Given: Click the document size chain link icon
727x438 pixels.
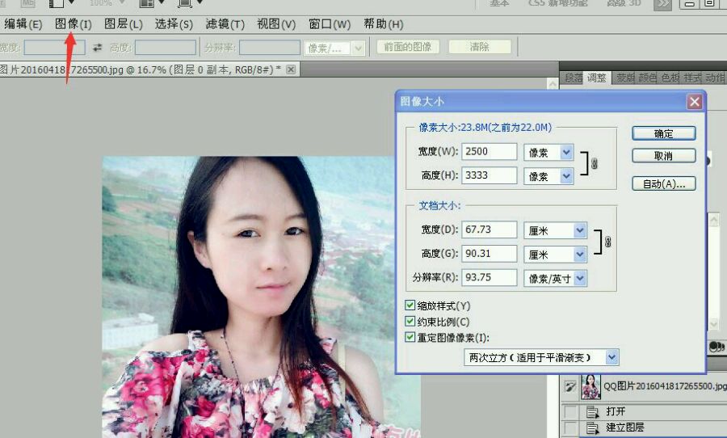Looking at the screenshot, I should pyautogui.click(x=607, y=242).
